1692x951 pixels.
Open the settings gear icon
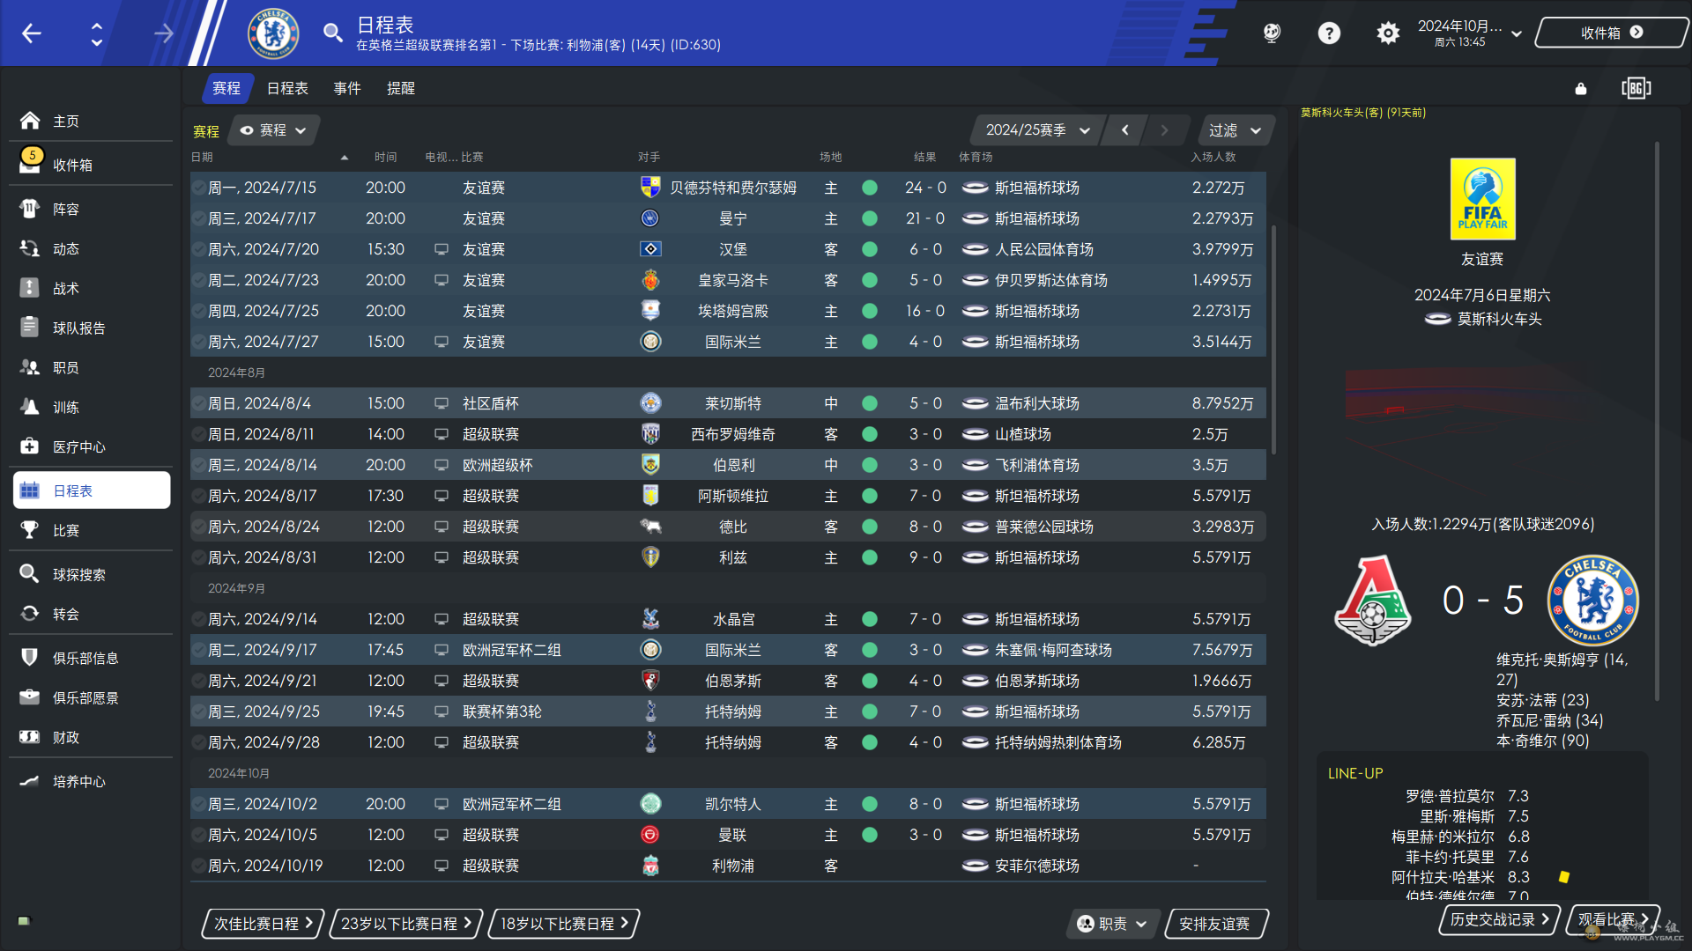[1388, 33]
